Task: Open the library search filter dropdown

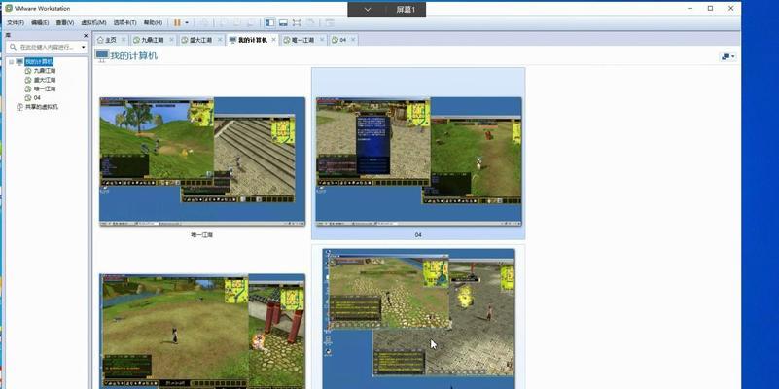Action: pos(83,47)
